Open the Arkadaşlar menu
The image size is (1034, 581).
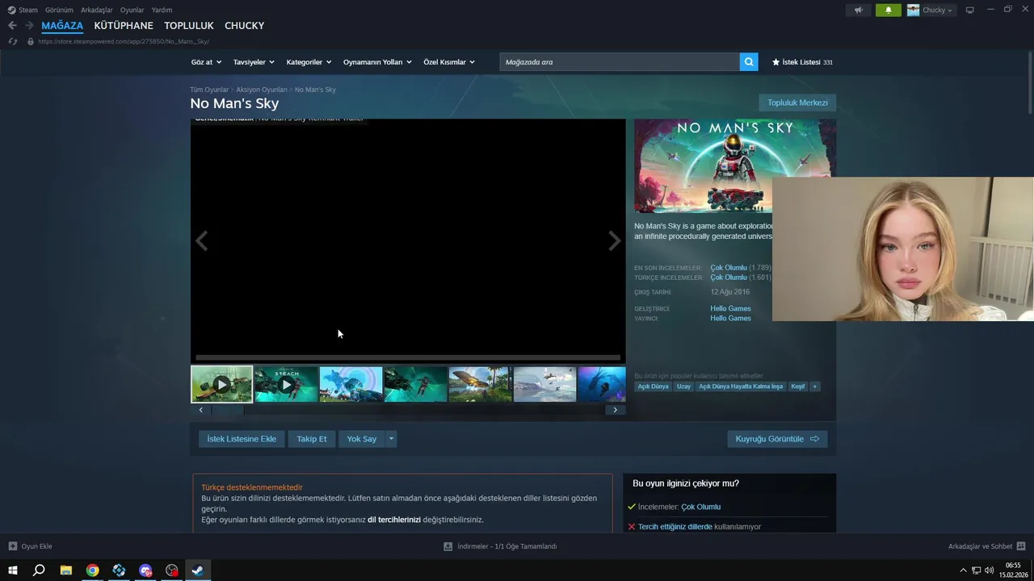coord(96,10)
